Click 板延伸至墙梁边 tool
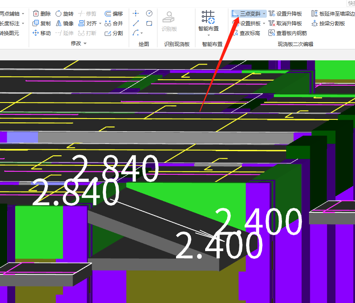The image size is (355, 303). (333, 14)
